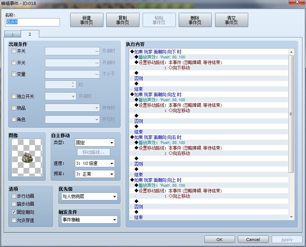The height and width of the screenshot is (247, 306).
Task: Select the 向左移动 move command line
Action: pyautogui.click(x=209, y=110)
